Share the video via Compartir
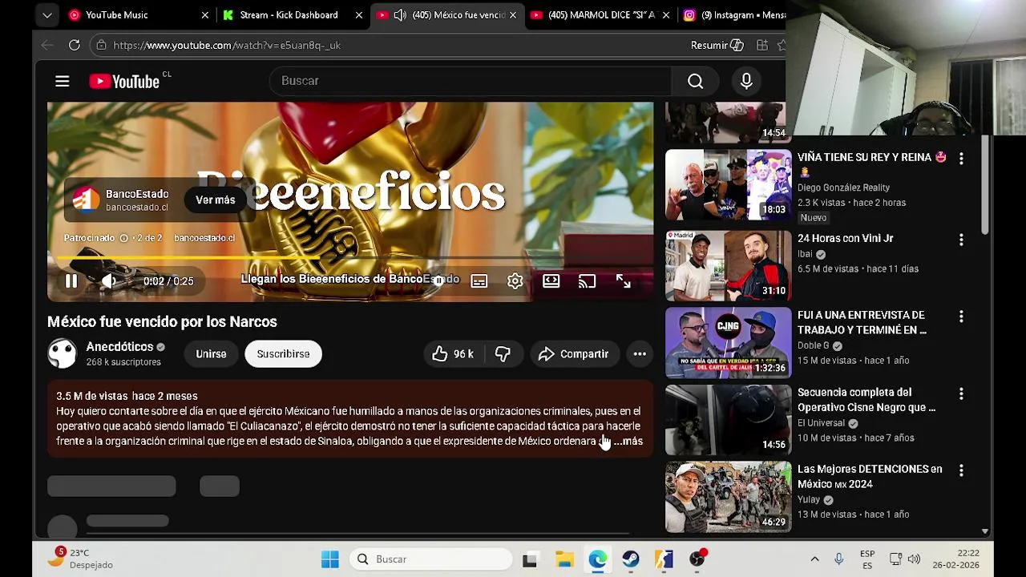Image resolution: width=1026 pixels, height=577 pixels. (574, 354)
